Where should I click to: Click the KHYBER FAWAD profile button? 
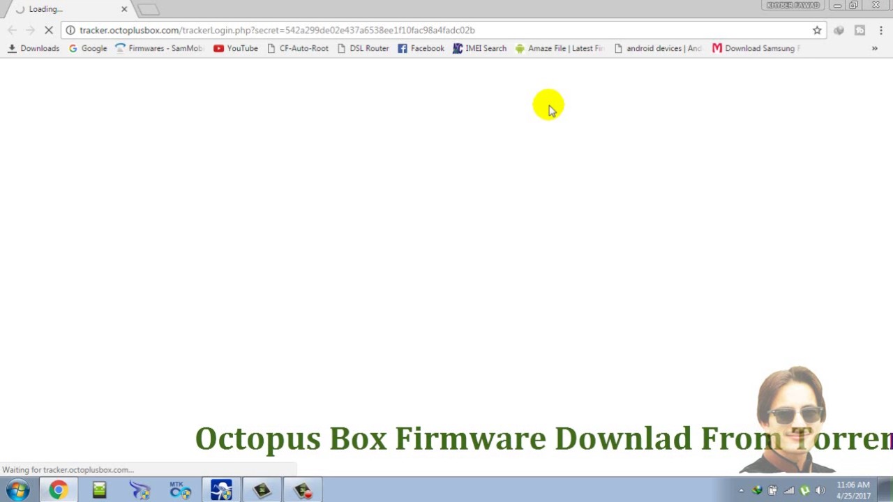[x=793, y=6]
